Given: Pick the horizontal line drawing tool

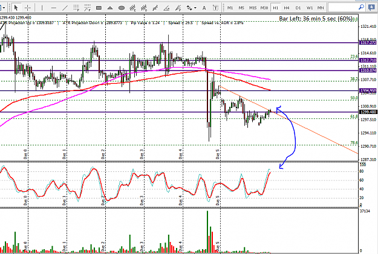Looking at the screenshot, I should click(53, 8).
